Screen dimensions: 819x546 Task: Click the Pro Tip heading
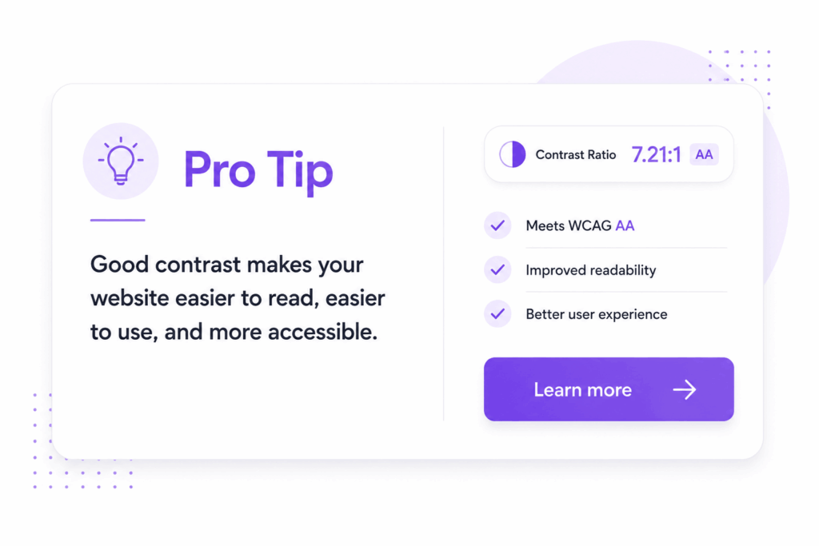[x=258, y=170]
